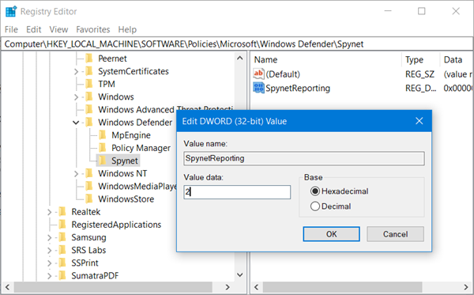474x295 pixels.
Task: Open the Favorites menu
Action: (92, 29)
